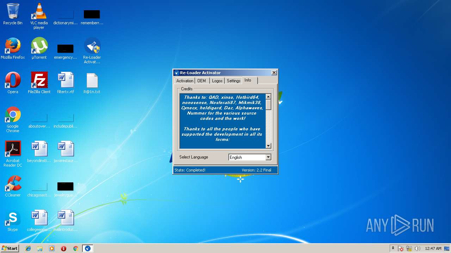Open Internet Explorer from taskbar

point(28,248)
